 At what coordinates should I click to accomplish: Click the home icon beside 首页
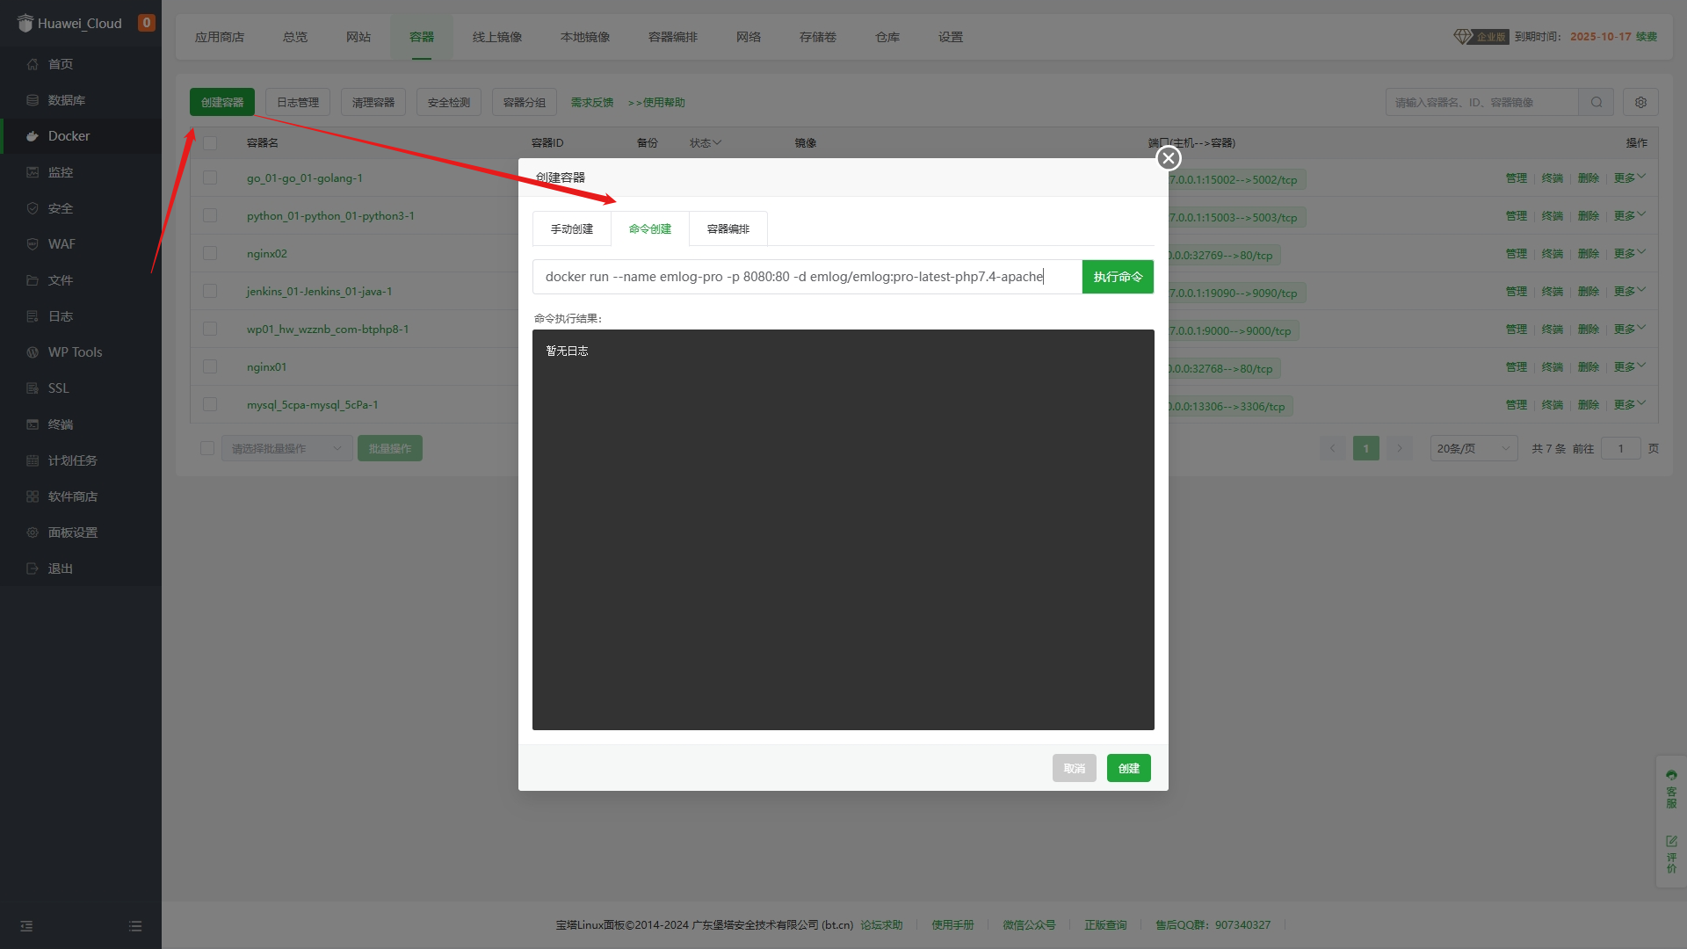[33, 64]
